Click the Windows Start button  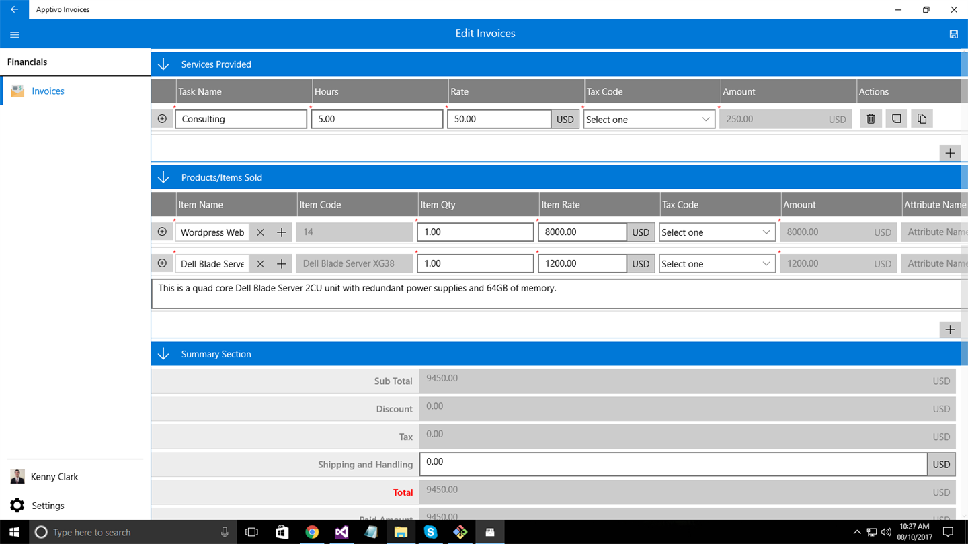(x=14, y=532)
